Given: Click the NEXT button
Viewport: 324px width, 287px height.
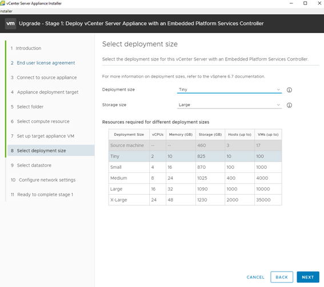Looking at the screenshot, I should 308,277.
